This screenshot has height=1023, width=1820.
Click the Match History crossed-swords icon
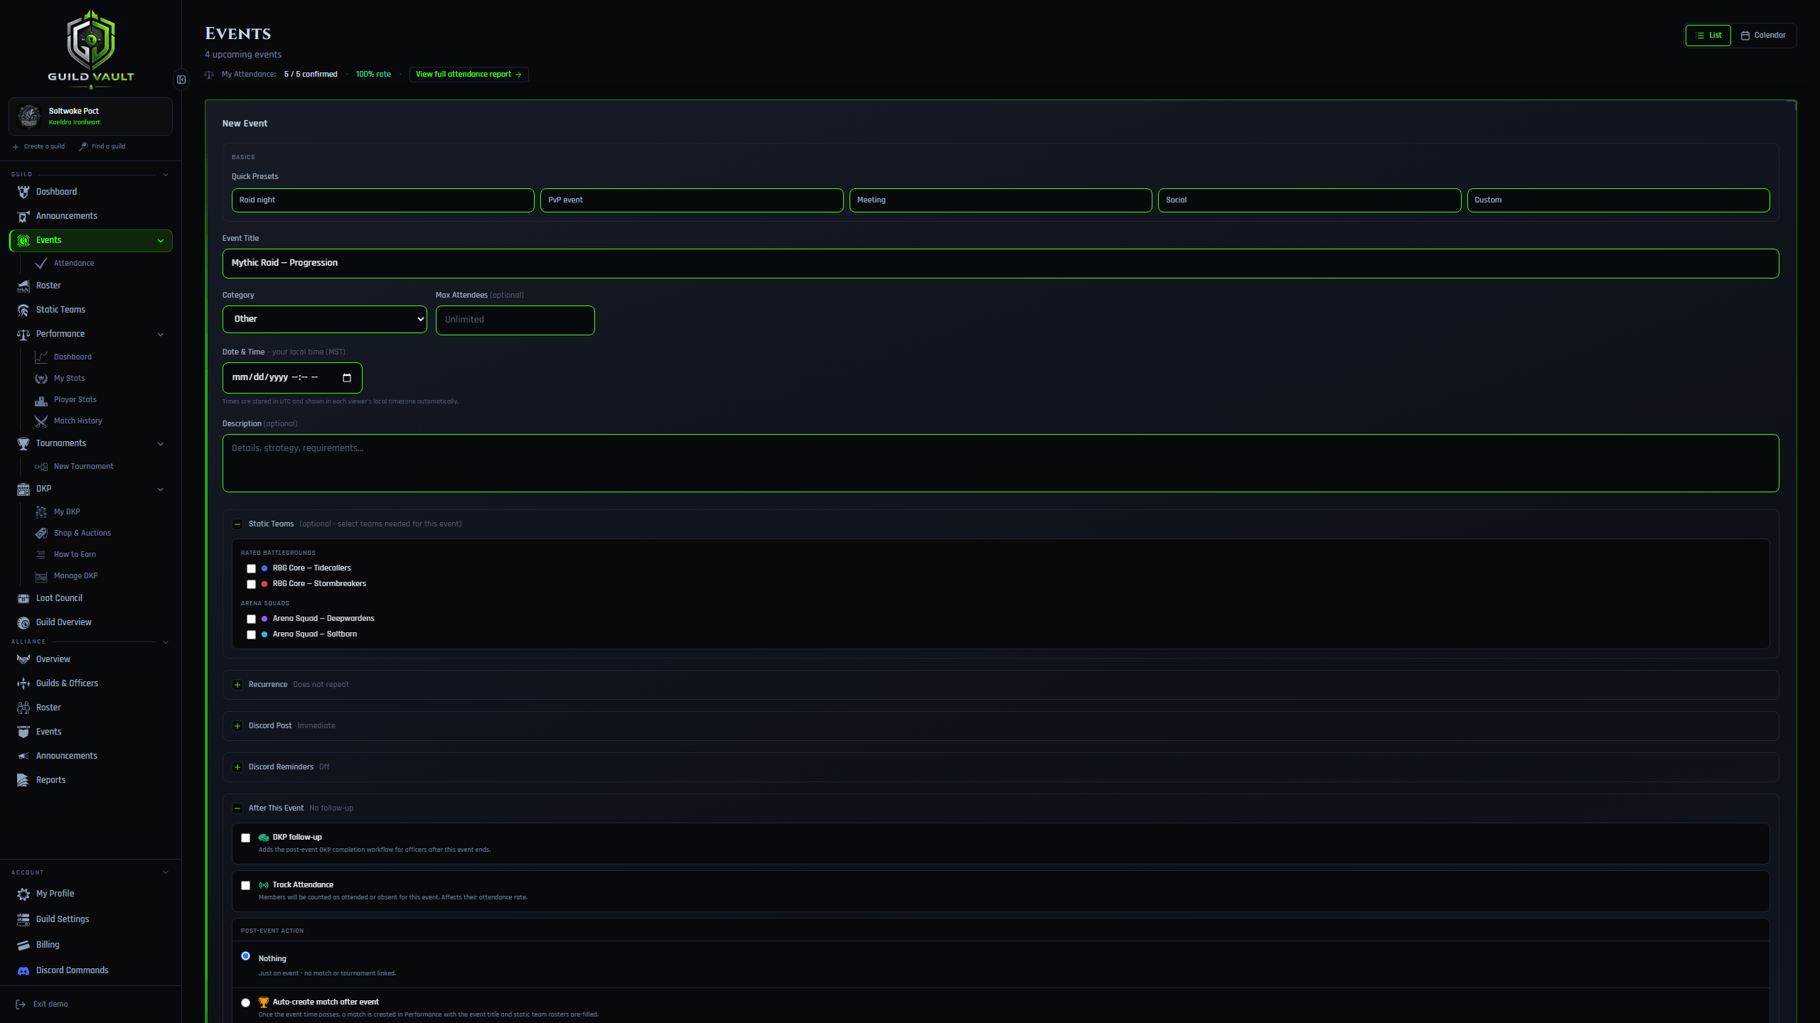(x=41, y=421)
